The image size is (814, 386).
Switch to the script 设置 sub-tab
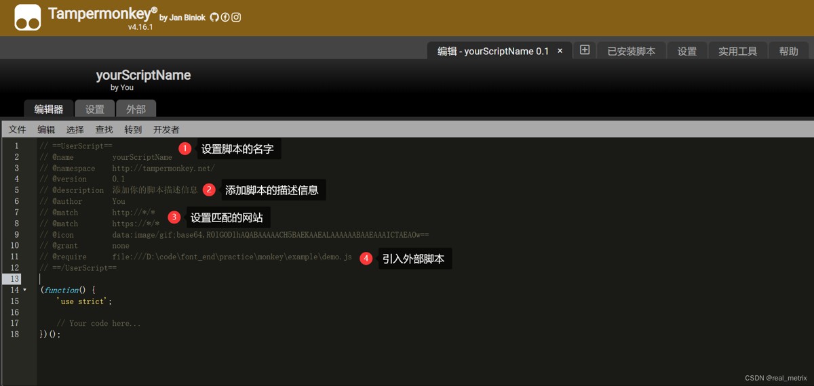coord(95,109)
